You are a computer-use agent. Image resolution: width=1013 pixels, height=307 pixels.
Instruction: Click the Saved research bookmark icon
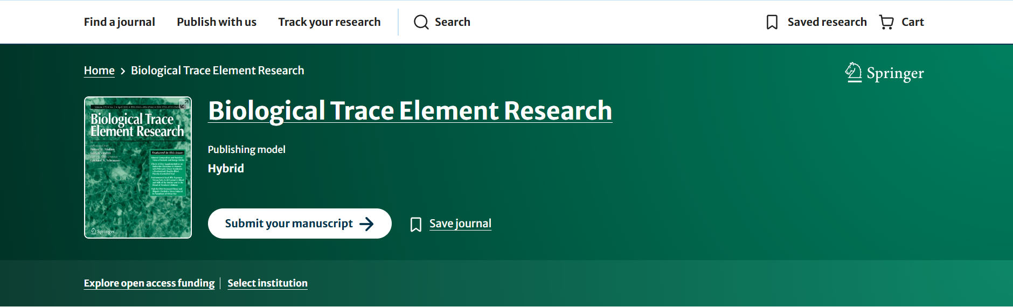point(772,22)
